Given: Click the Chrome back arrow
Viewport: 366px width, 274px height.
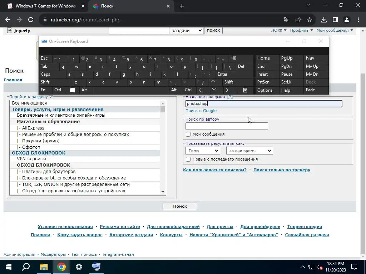Looking at the screenshot, I should coord(8,20).
